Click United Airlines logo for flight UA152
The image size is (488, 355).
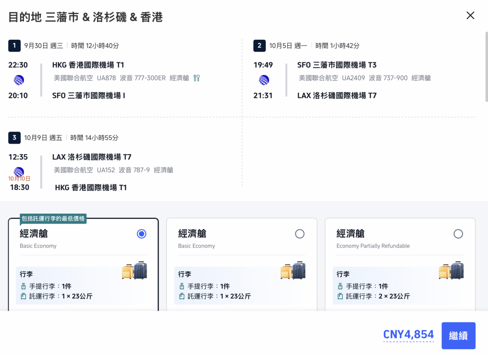[x=19, y=172]
